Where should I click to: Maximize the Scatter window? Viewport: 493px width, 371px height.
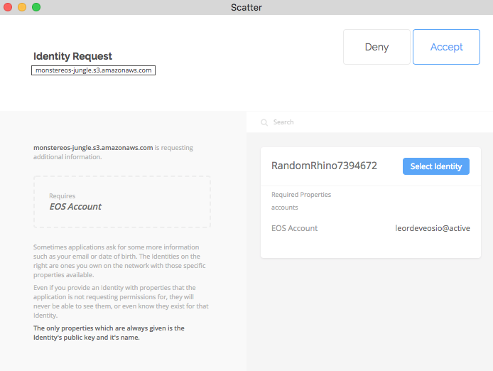(36, 7)
